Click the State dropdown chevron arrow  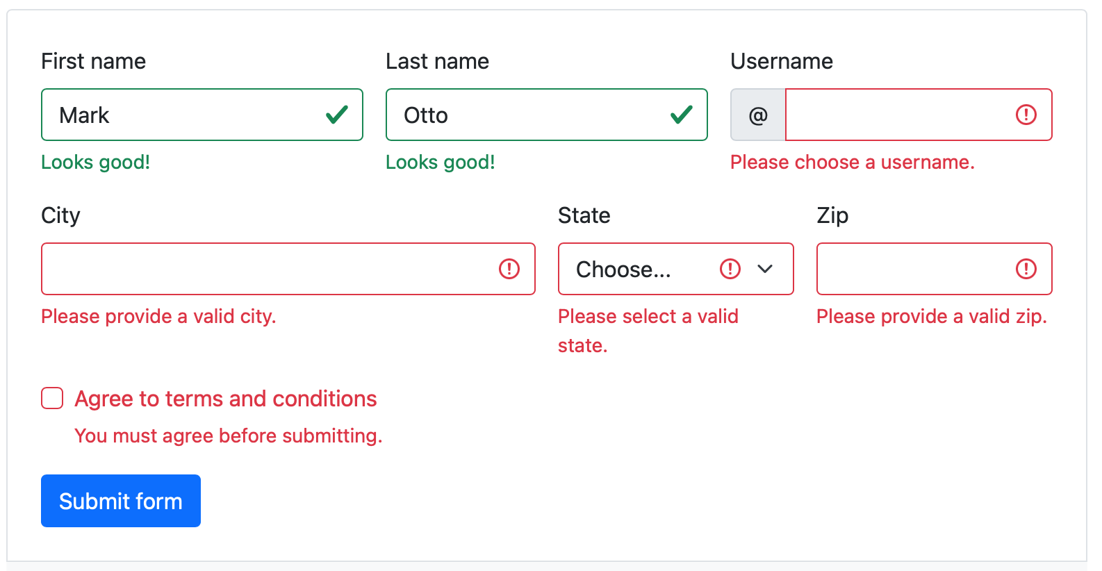click(765, 269)
